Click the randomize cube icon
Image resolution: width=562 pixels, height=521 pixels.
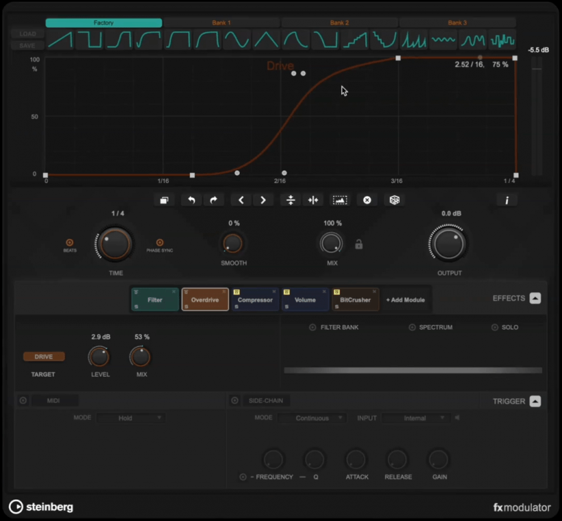pyautogui.click(x=395, y=199)
